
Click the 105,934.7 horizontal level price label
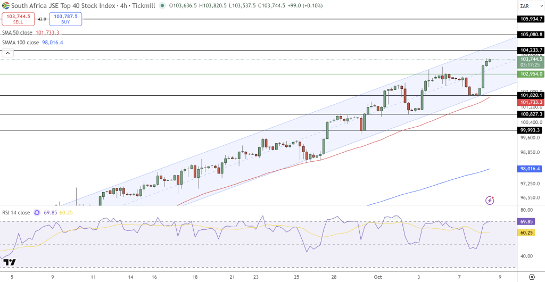pyautogui.click(x=531, y=19)
